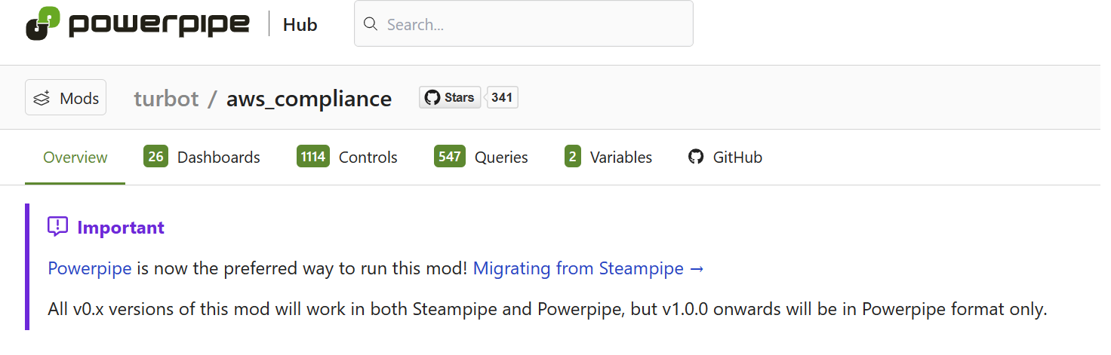Open the Hub link in header
This screenshot has width=1111, height=355.
(x=300, y=25)
